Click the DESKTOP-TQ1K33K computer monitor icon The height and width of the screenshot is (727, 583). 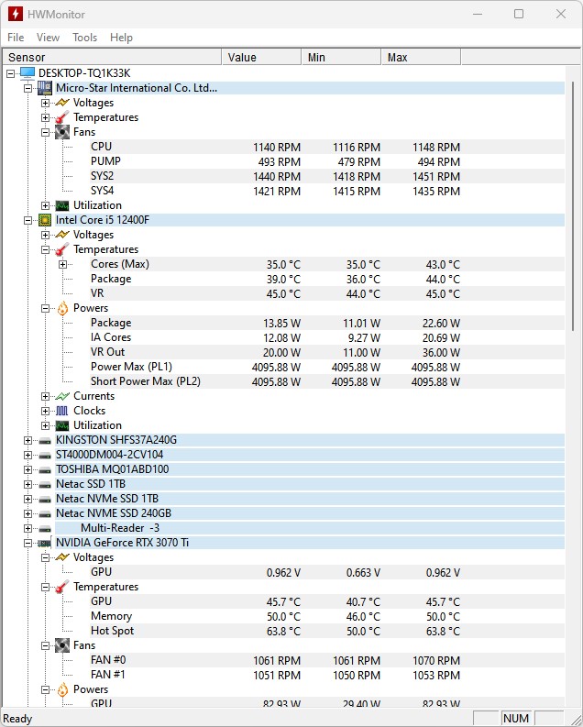click(27, 72)
